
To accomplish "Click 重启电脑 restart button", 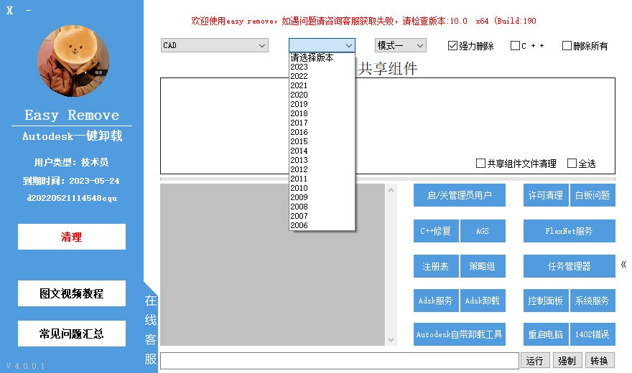I will pos(546,334).
